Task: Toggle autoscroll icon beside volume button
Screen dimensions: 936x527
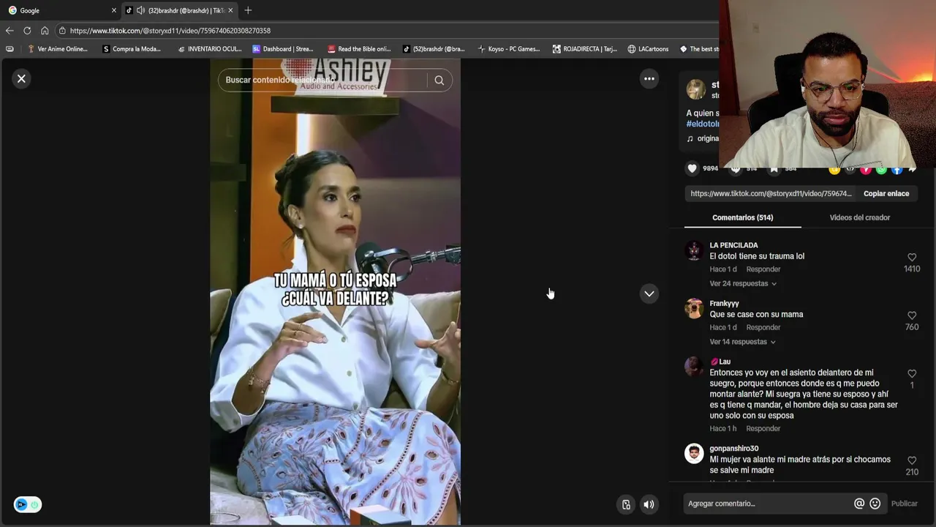Action: (x=626, y=504)
